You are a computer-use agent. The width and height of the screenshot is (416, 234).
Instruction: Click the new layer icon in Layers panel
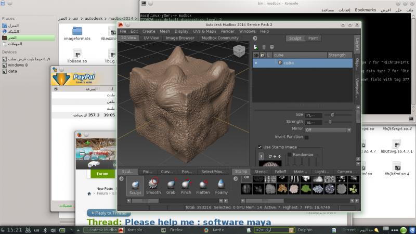tap(255, 47)
